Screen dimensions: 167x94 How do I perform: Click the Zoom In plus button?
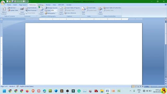[165, 86]
